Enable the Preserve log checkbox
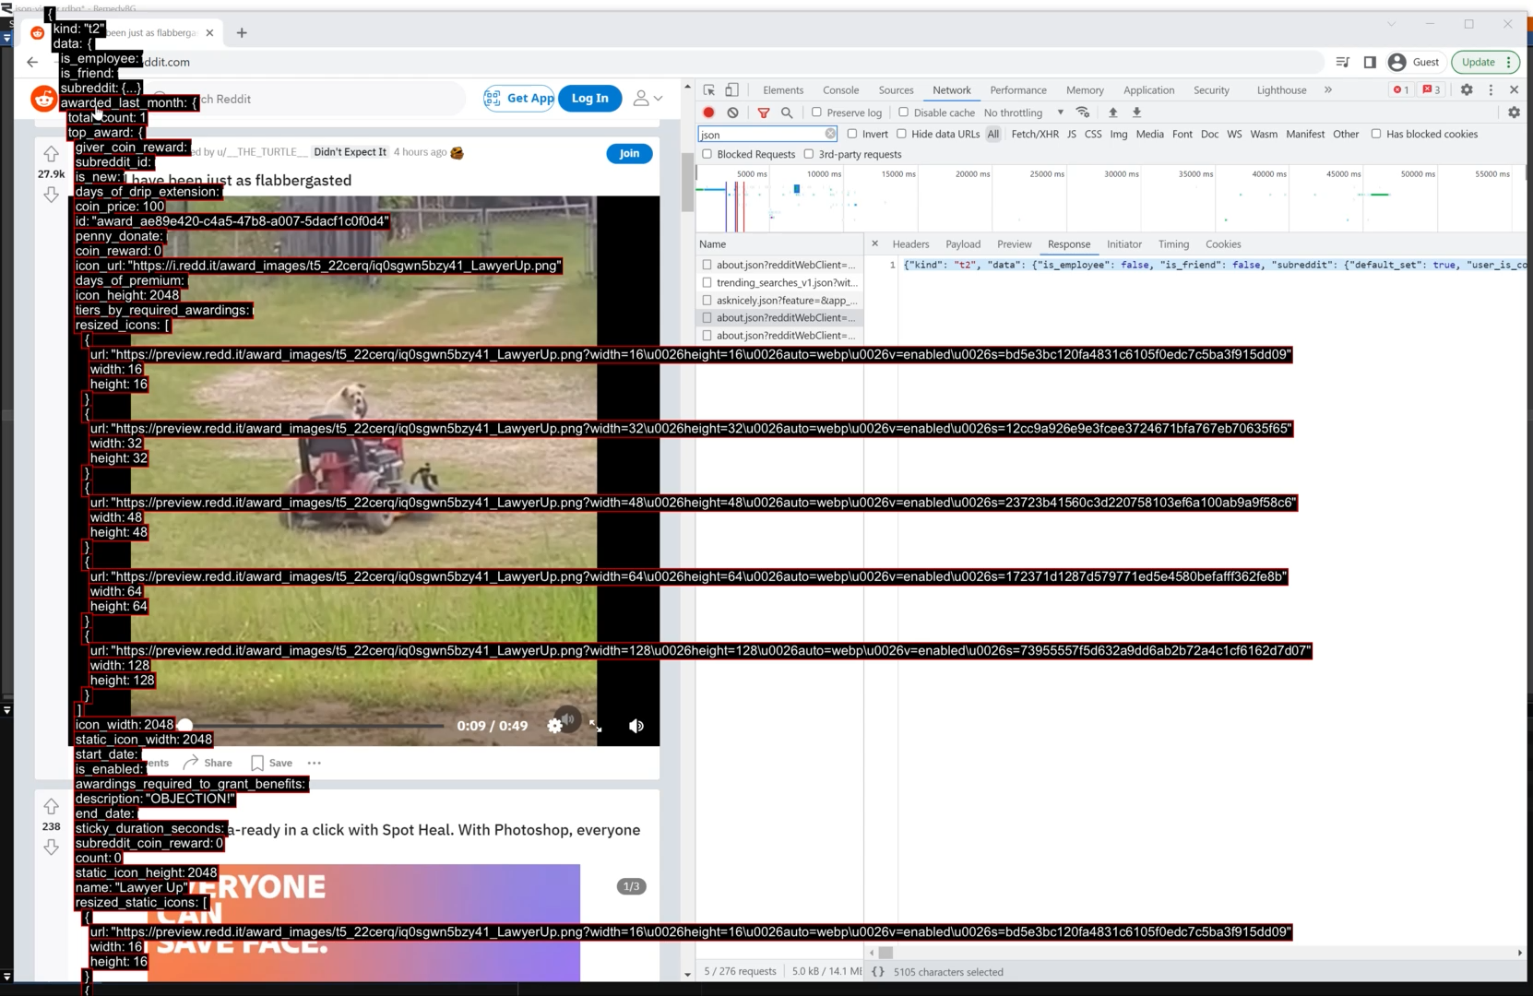This screenshot has width=1533, height=996. (x=816, y=113)
